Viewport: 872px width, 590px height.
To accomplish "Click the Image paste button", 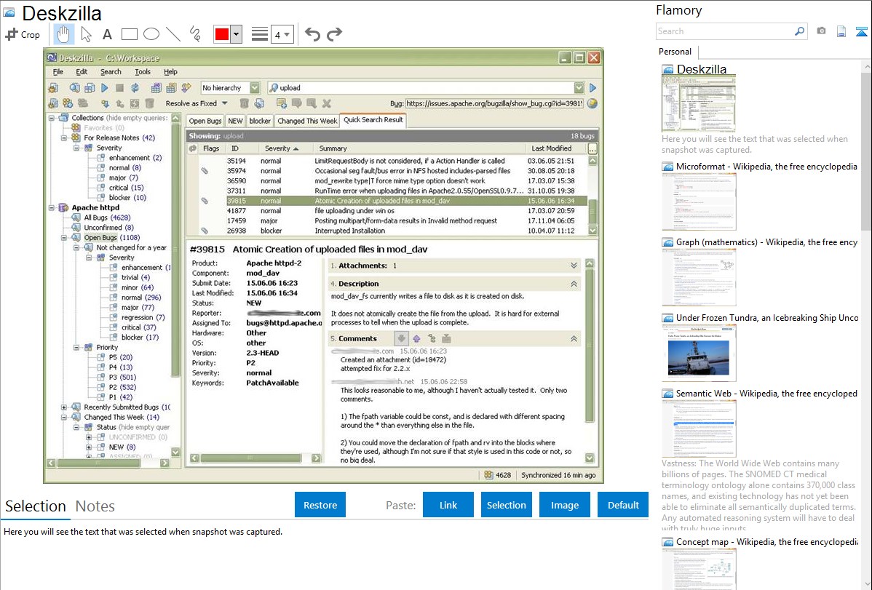I will pos(564,505).
